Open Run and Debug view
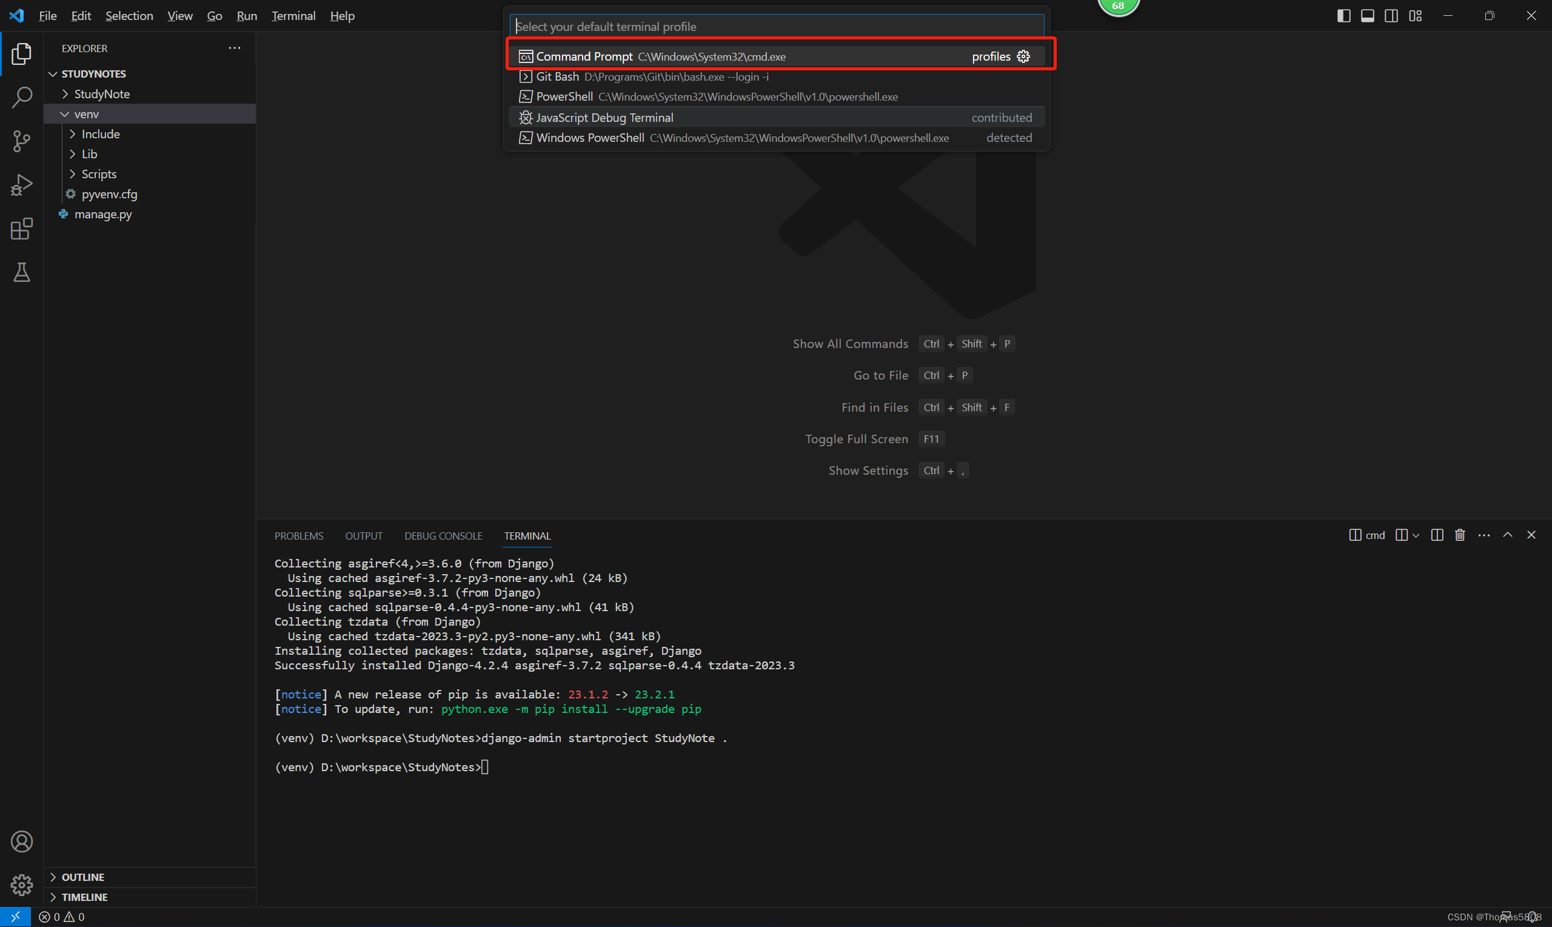The width and height of the screenshot is (1552, 927). (x=22, y=184)
